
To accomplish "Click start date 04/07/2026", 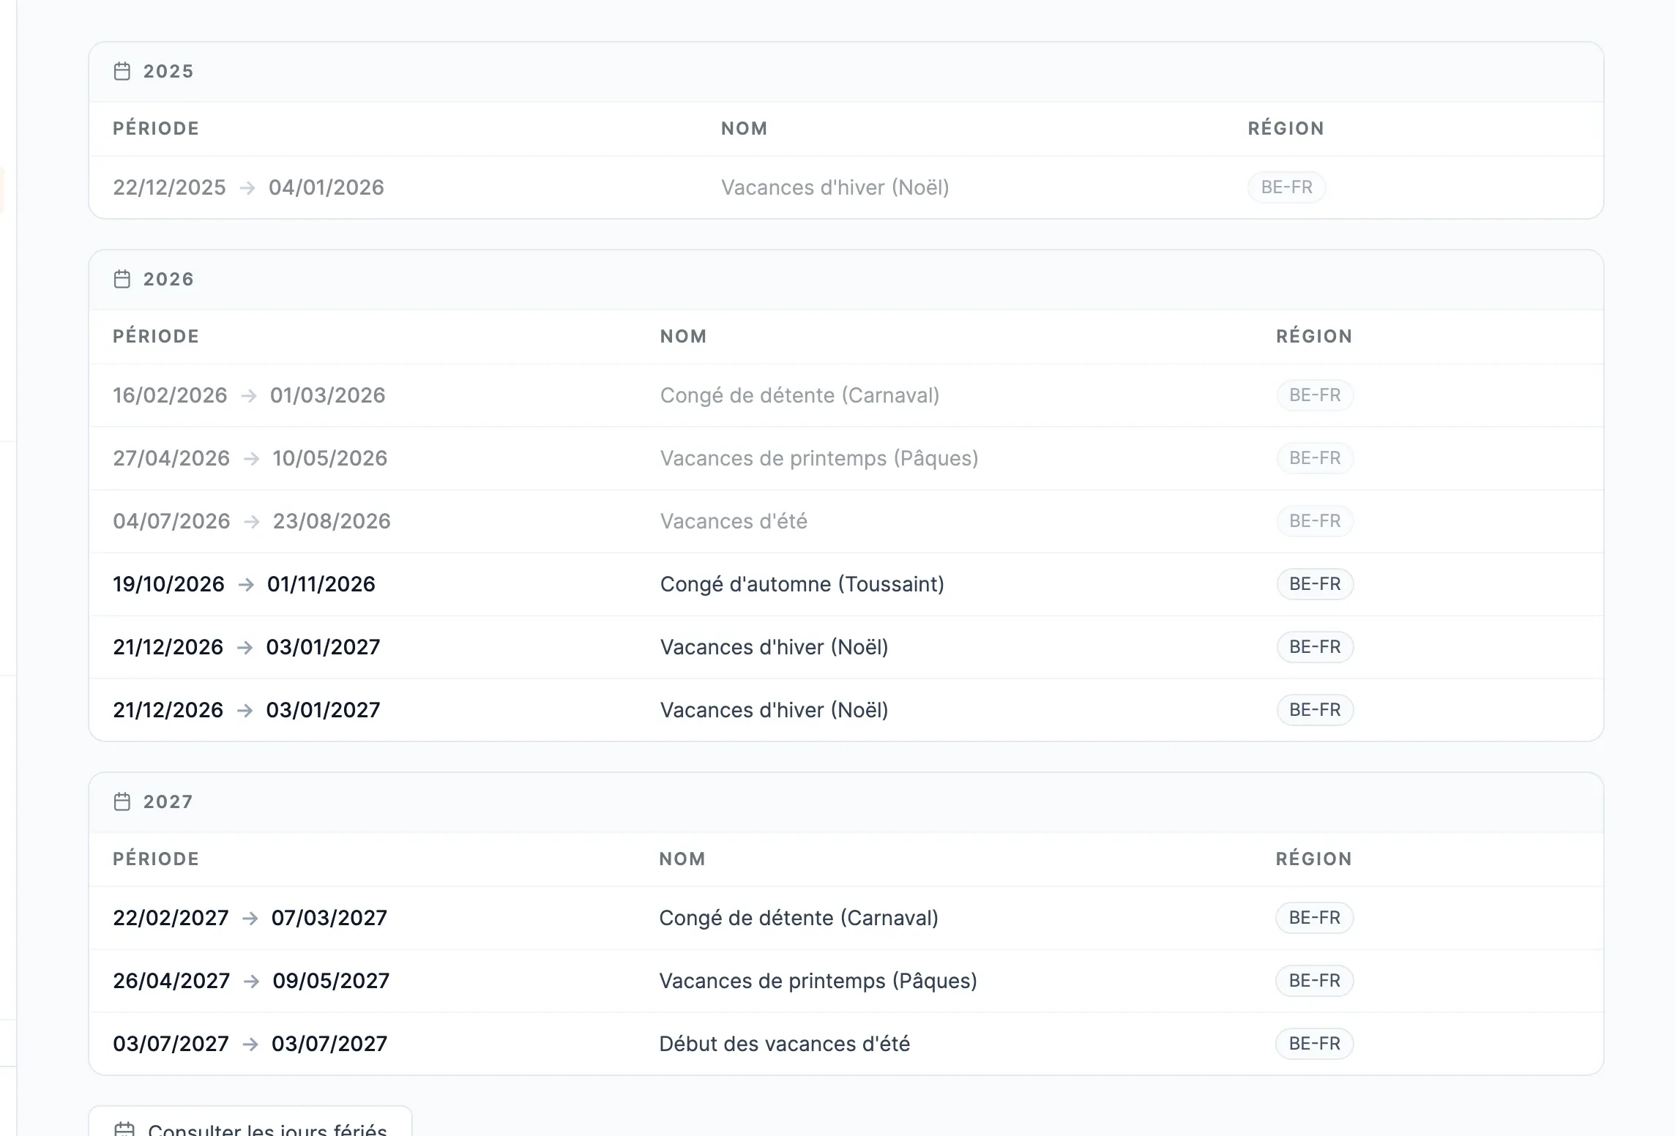I will [171, 521].
